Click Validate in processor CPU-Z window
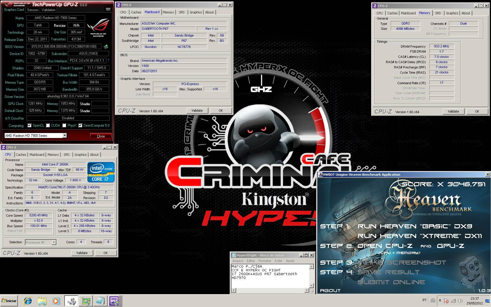Screen dimensions: 491x307 tap(82, 253)
